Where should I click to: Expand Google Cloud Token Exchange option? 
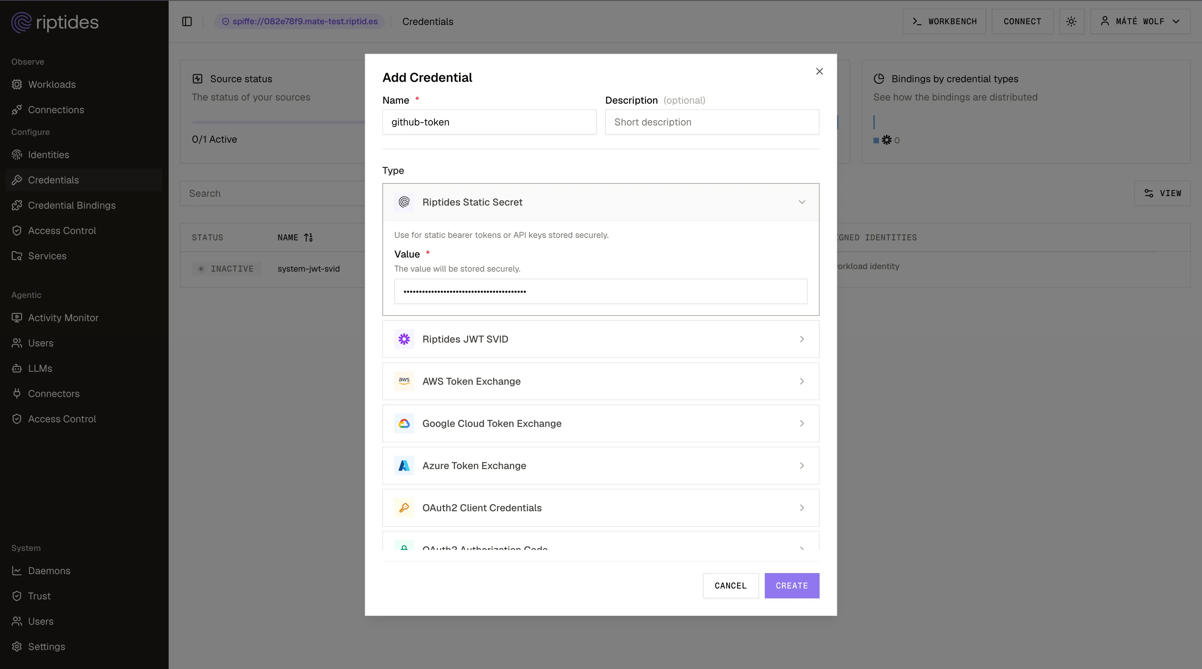(x=601, y=423)
